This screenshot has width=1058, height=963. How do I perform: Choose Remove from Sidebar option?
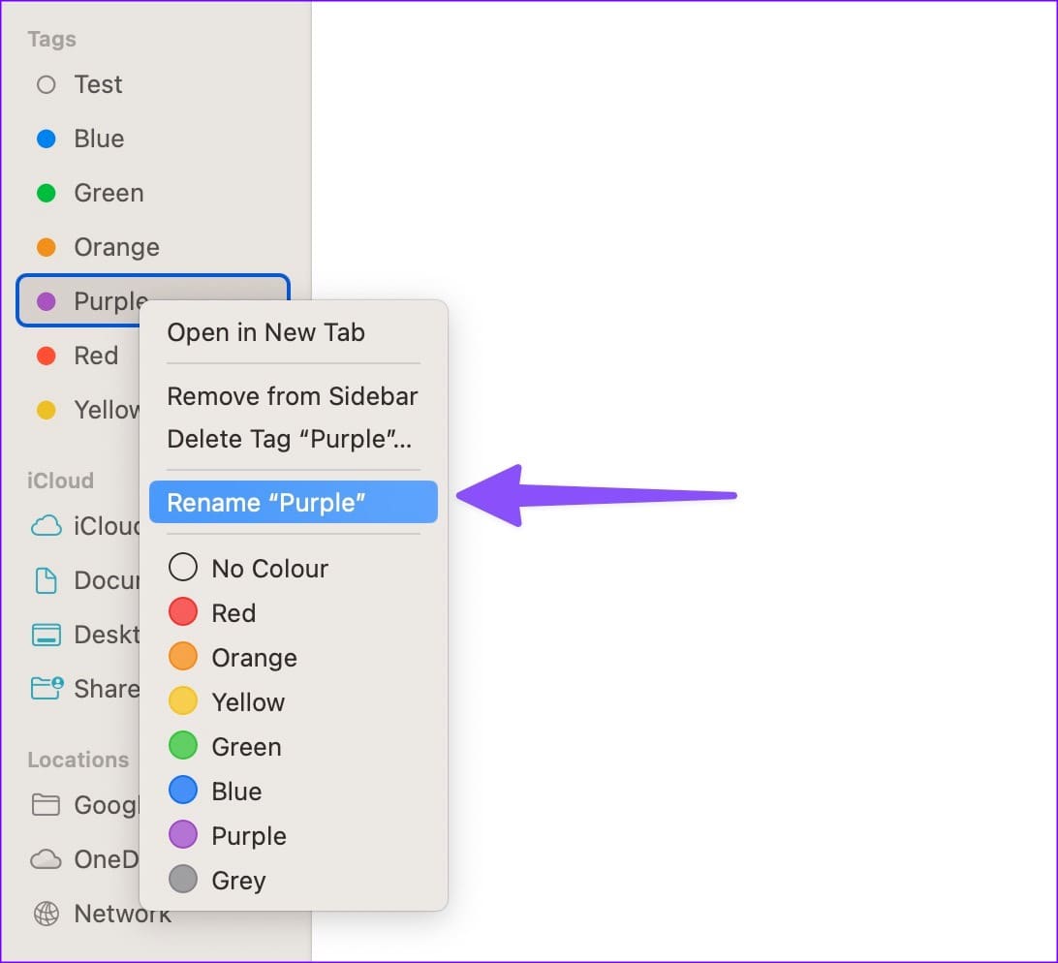(294, 396)
